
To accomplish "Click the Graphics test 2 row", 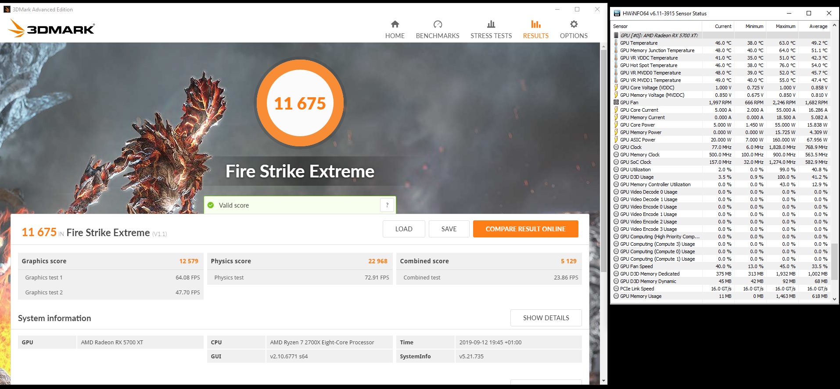I will click(111, 292).
